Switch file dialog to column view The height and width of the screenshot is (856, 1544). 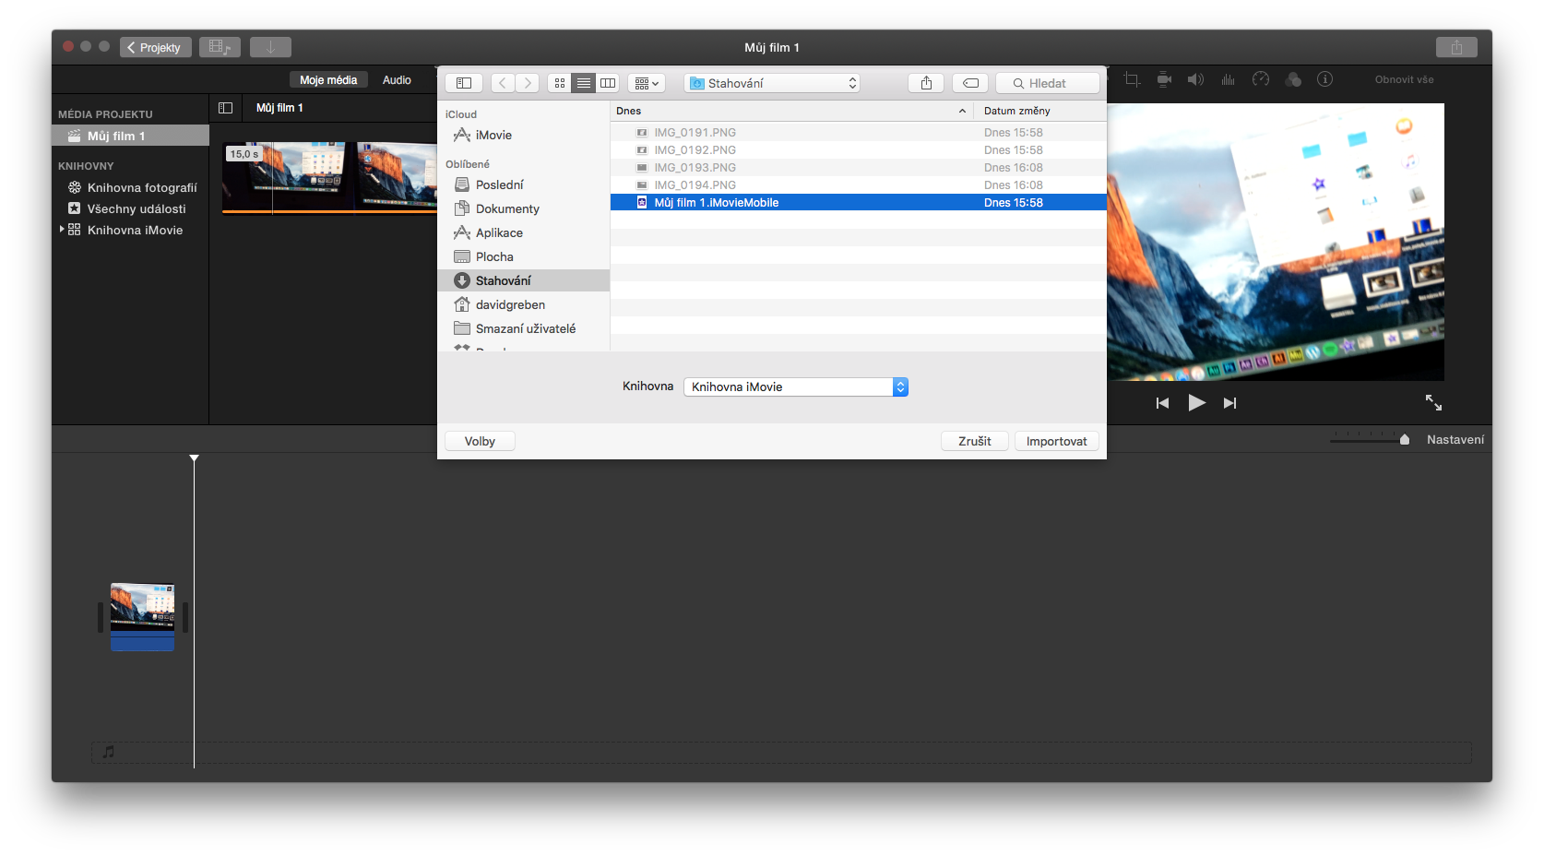(608, 83)
